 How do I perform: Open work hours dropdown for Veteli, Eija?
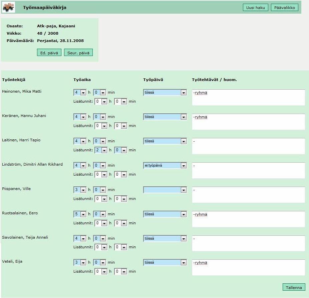pos(80,262)
